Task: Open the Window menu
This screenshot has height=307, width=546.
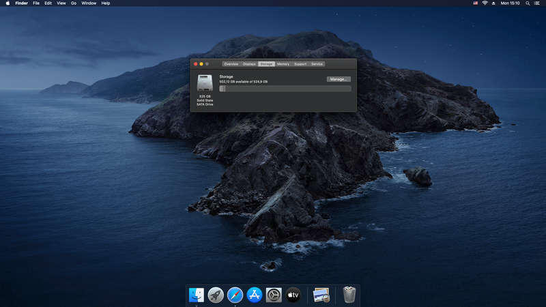Action: (89, 3)
